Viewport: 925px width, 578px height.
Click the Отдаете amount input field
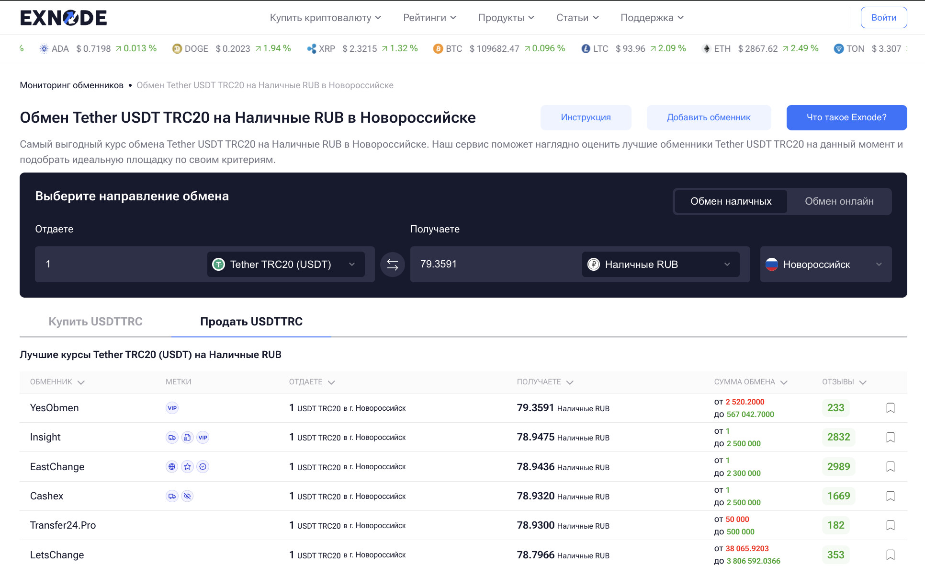click(x=120, y=265)
